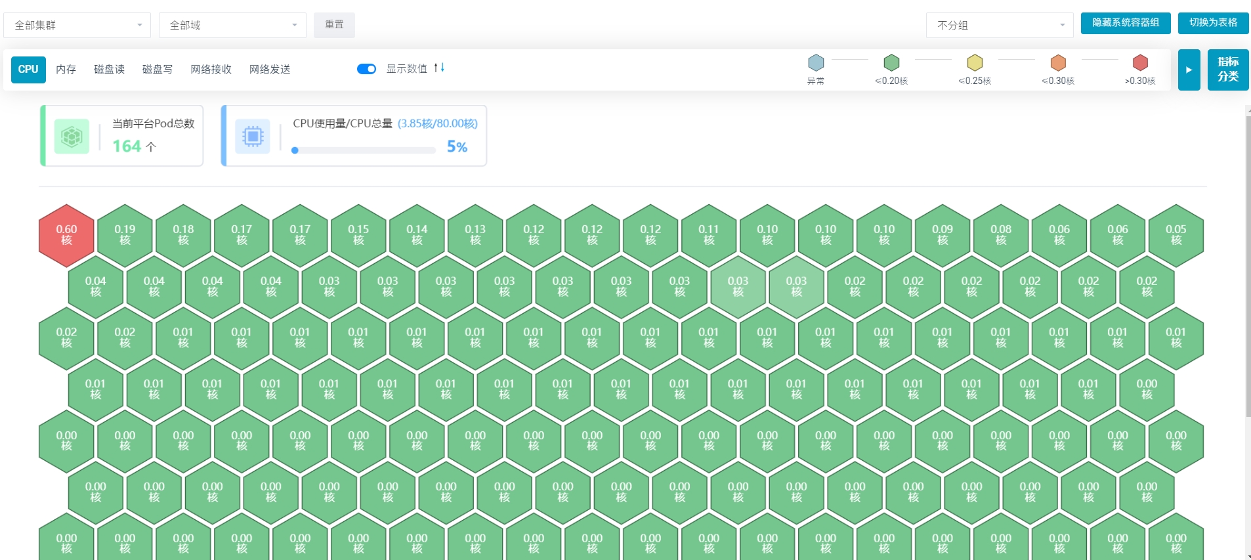Expand the 全部域 dropdown

click(232, 25)
